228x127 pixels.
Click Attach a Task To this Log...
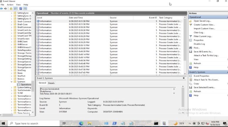point(206,55)
